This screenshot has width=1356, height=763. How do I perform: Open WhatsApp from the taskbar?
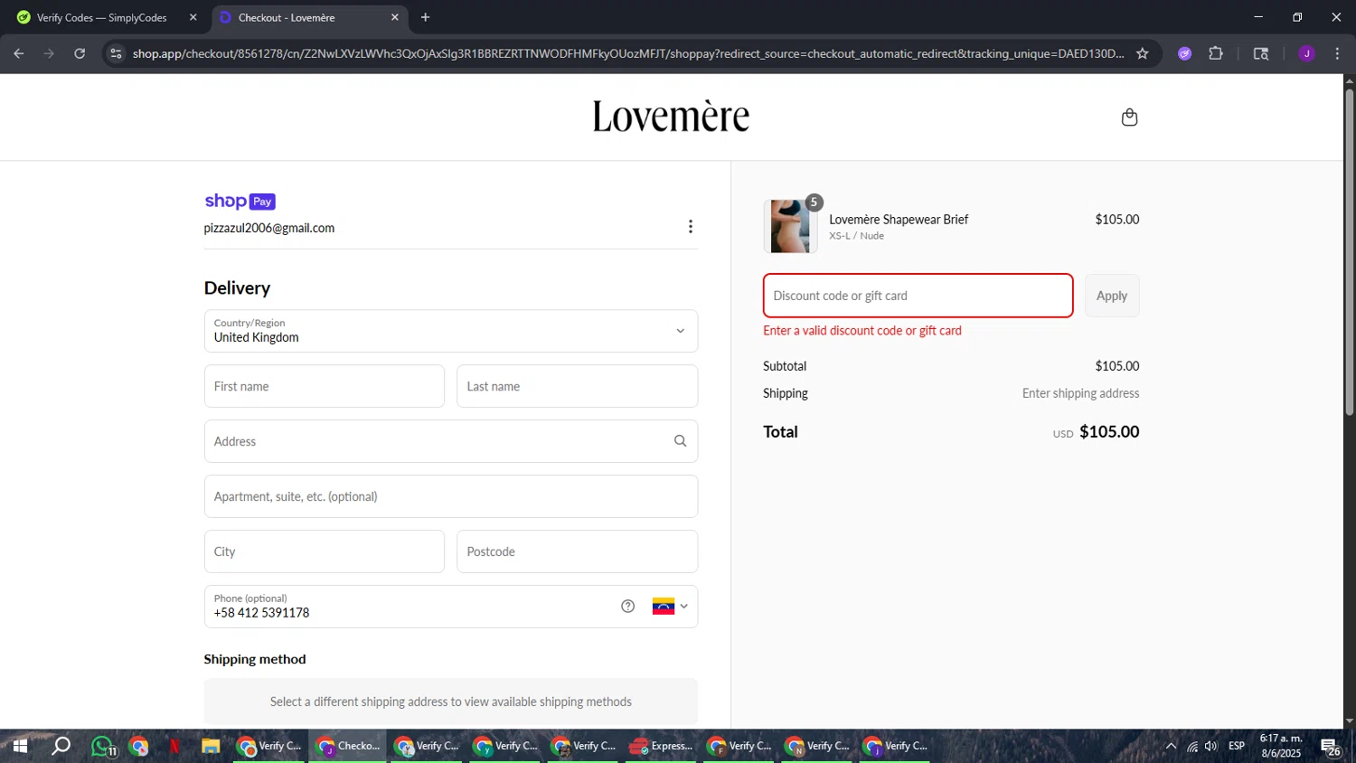point(102,746)
